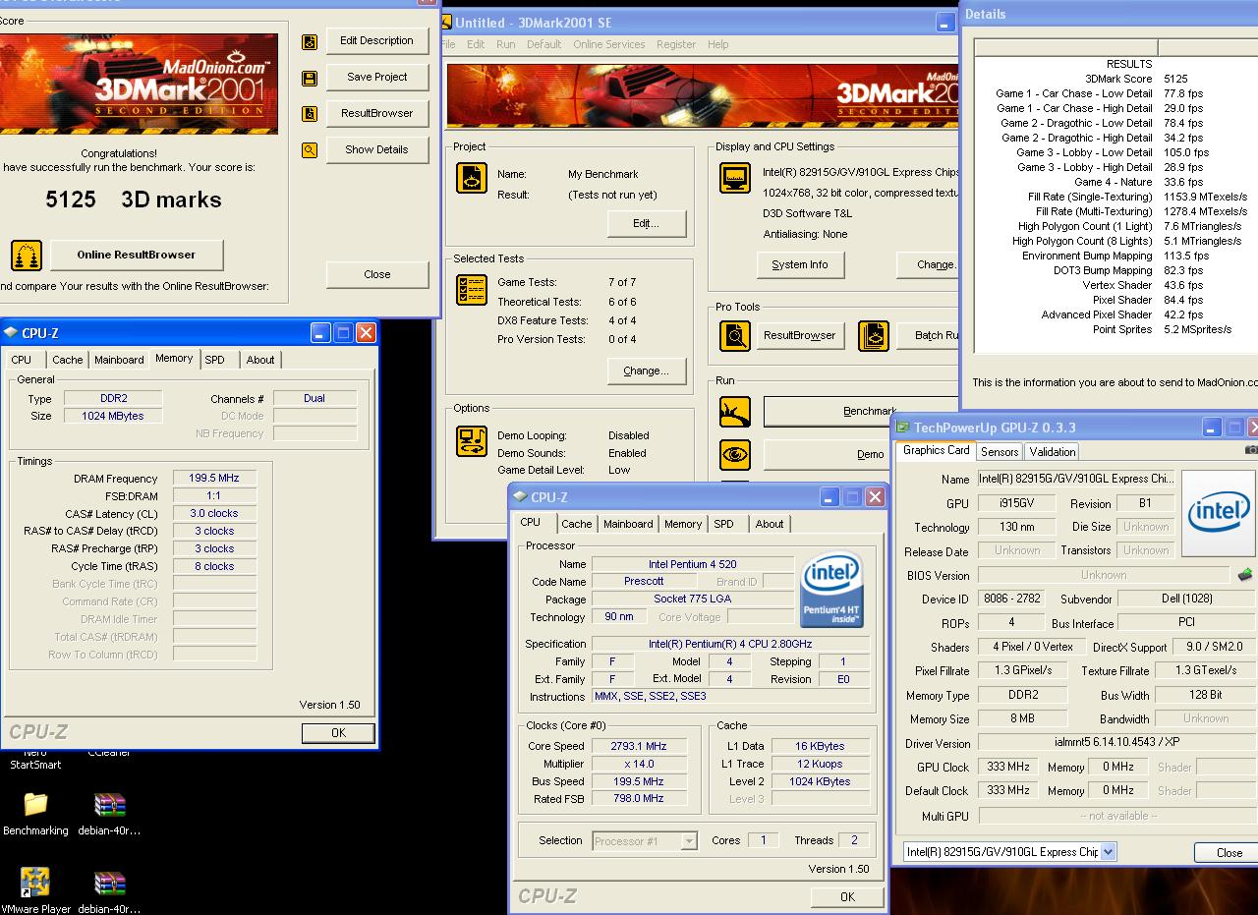Open the Processor #1 selection dropdown
The width and height of the screenshot is (1258, 915).
[x=689, y=841]
